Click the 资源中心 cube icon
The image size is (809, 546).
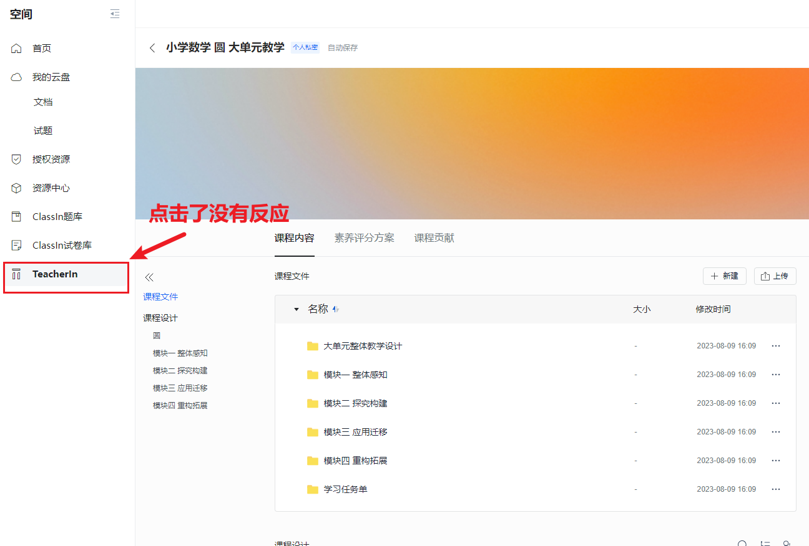pyautogui.click(x=17, y=188)
